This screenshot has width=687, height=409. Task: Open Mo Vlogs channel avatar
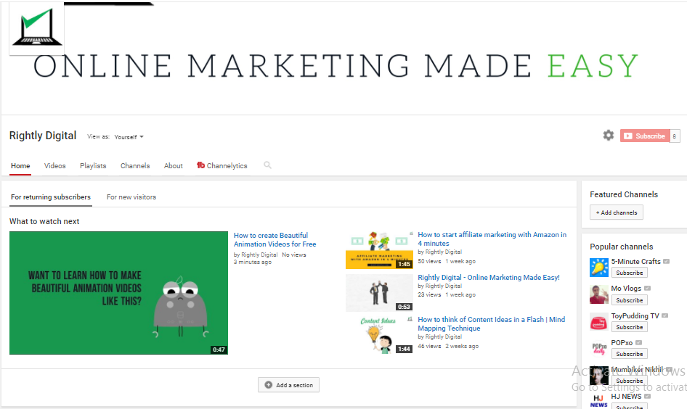598,294
